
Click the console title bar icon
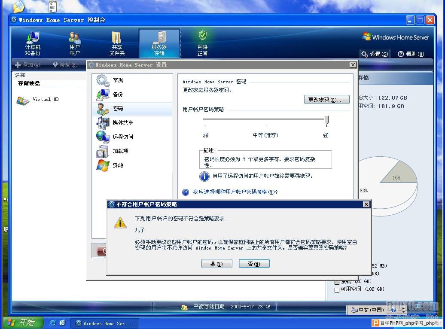point(14,20)
